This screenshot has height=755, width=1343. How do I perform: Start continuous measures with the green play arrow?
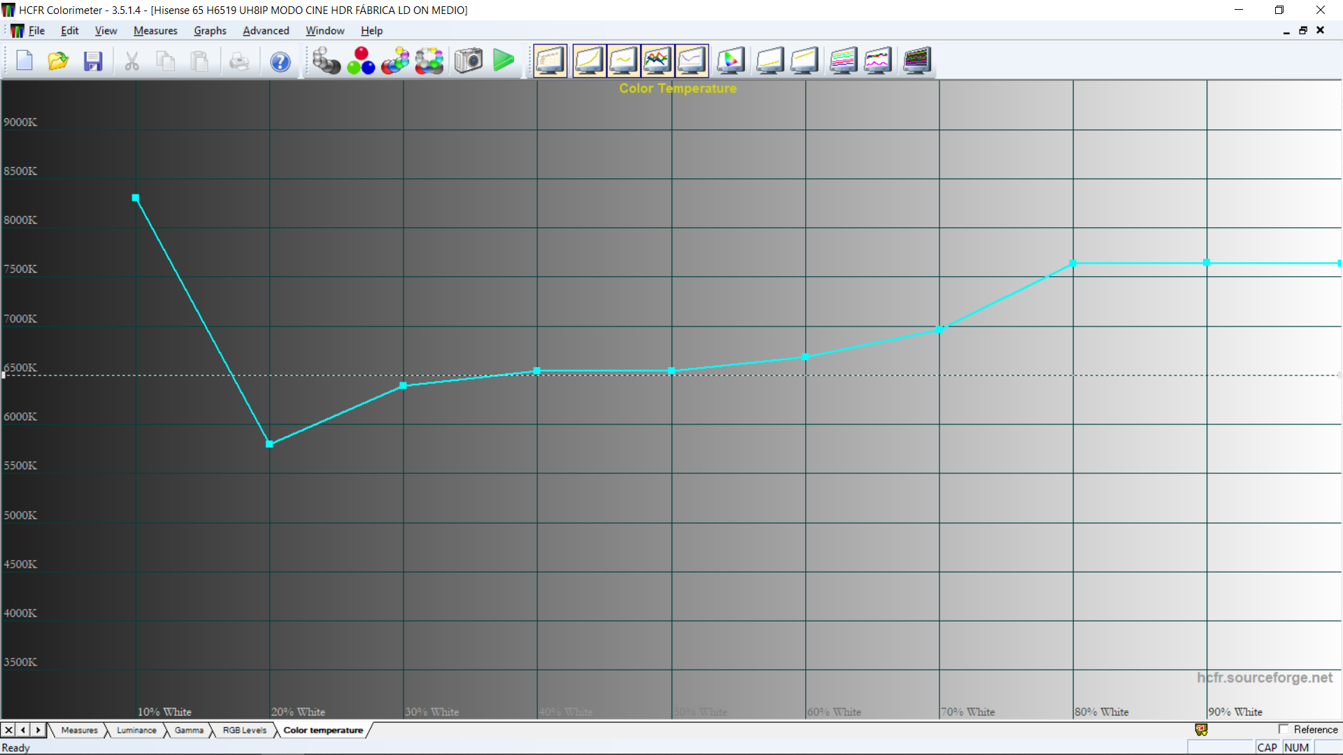point(503,61)
